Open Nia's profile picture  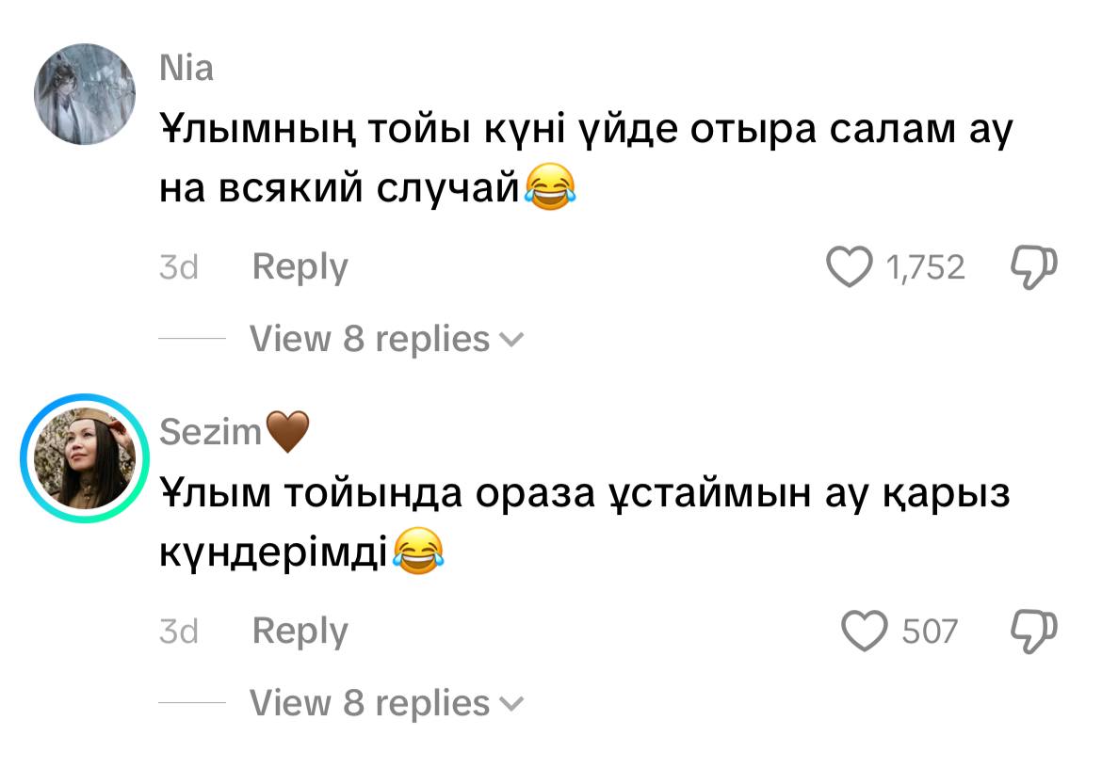click(x=85, y=94)
